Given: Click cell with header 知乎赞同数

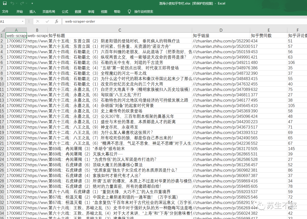Looking at the screenshot, I should [x=269, y=36].
